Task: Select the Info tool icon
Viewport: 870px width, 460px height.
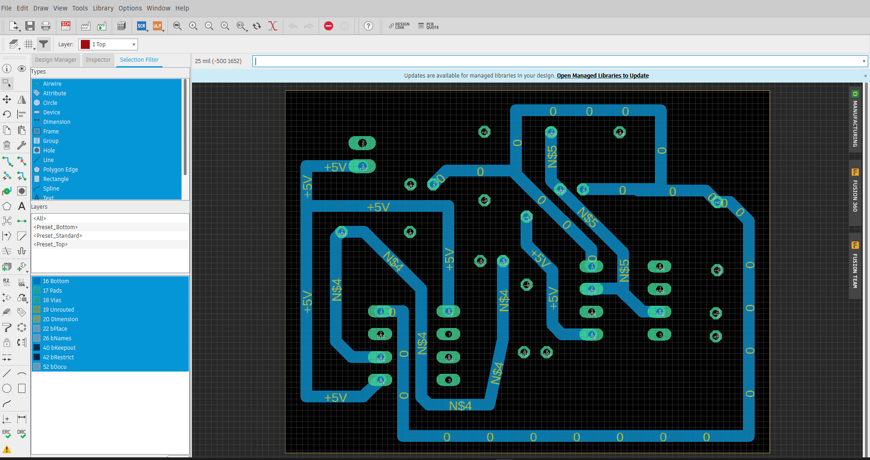Action: pos(7,69)
